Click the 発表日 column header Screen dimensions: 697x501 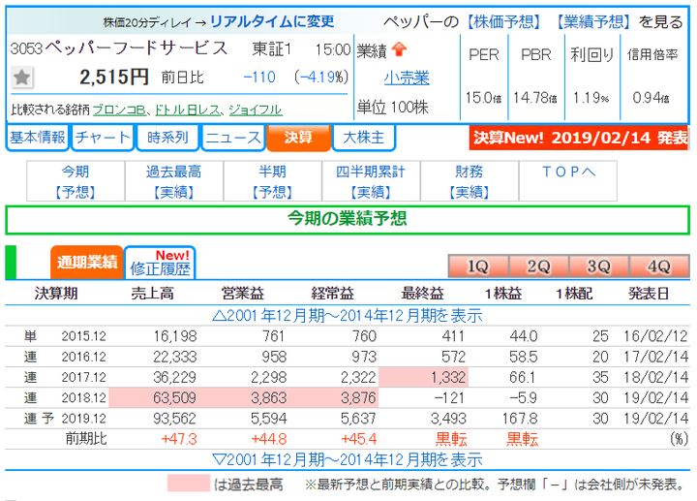(649, 294)
